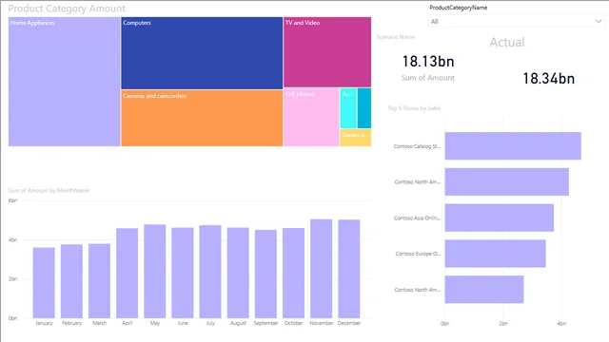Click the 'Product Category Amount' chart title
609x342 pixels.
(67, 9)
